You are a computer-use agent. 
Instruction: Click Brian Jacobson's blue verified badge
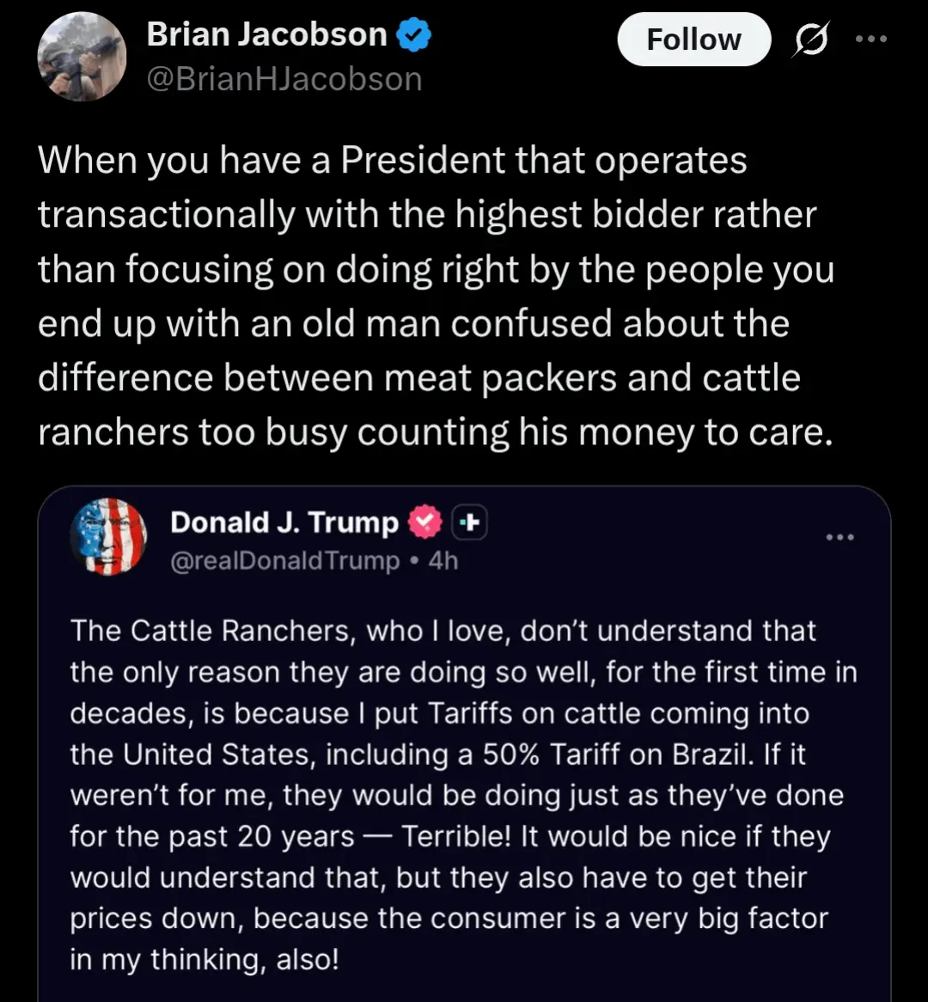(413, 35)
